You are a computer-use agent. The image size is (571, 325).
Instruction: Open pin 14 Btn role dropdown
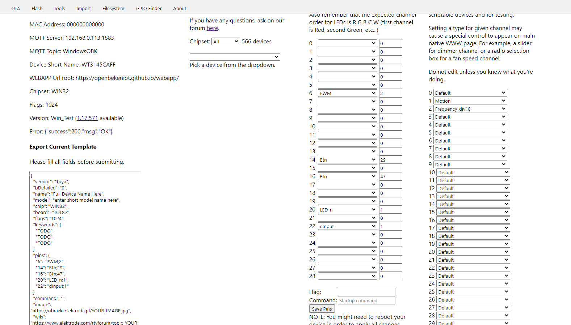point(348,160)
